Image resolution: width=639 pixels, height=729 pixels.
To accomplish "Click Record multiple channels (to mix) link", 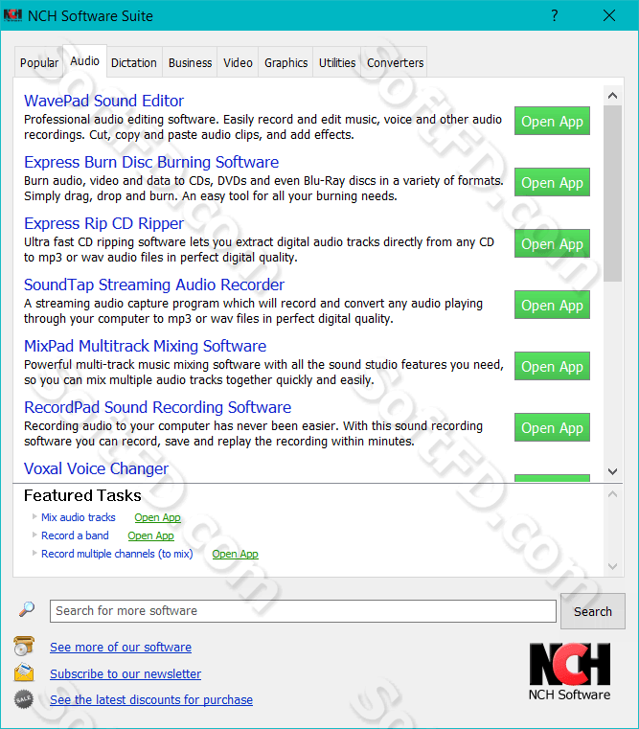I will point(117,554).
